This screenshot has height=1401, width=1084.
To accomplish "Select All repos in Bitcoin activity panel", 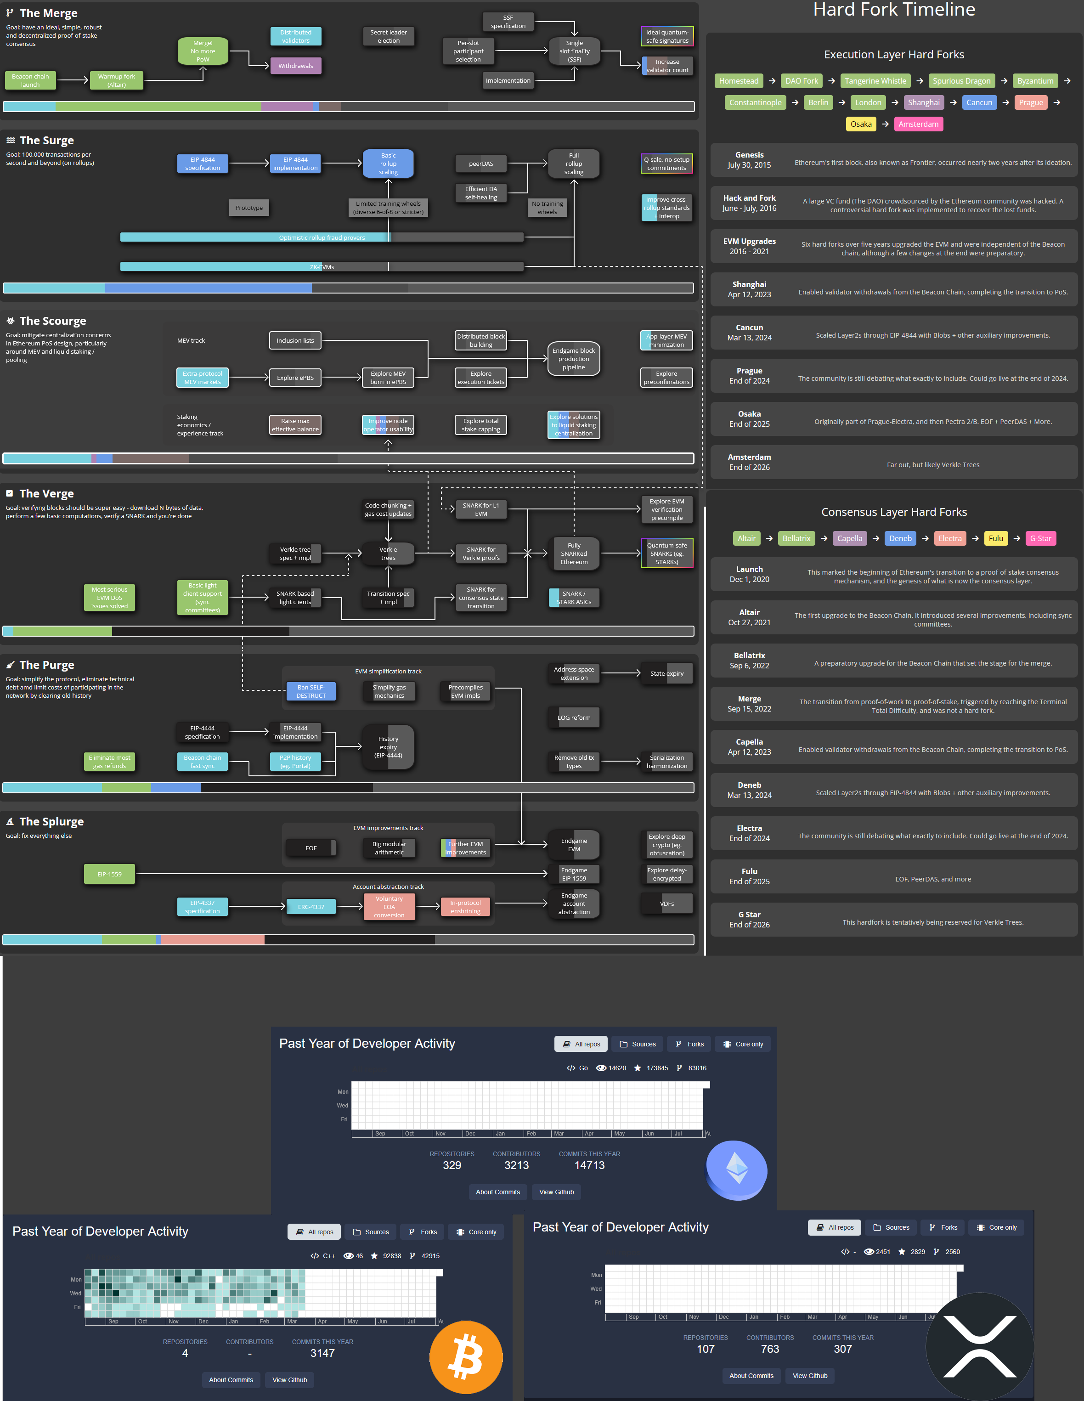I will (x=314, y=1232).
